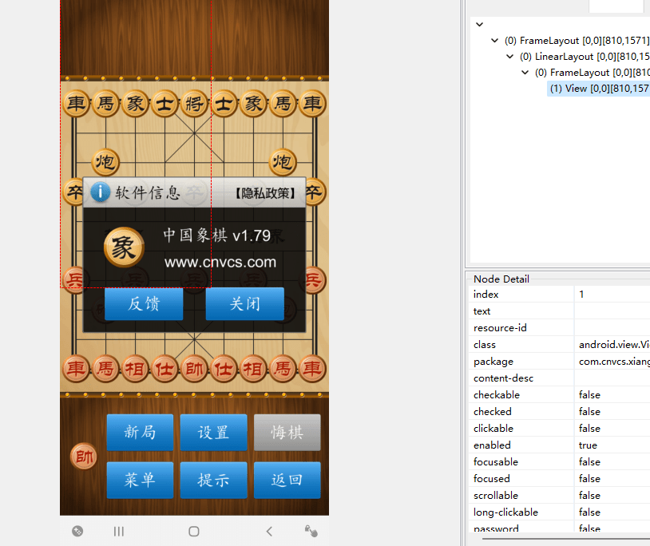
Task: Collapse the top-level tree chevron
Action: [480, 24]
